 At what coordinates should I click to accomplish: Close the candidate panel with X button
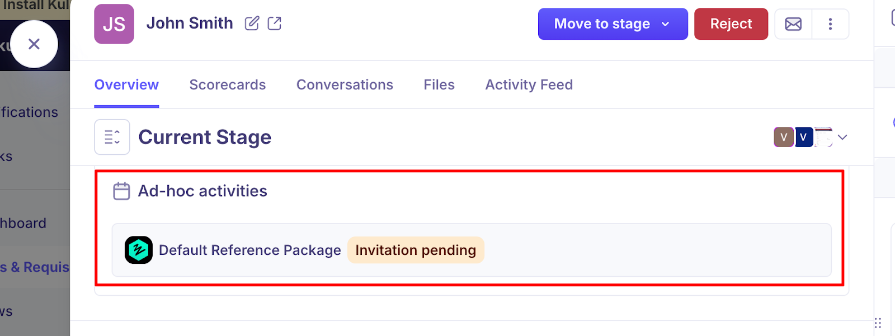pos(34,44)
